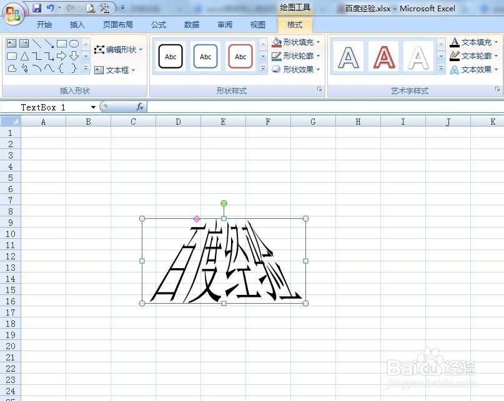Move to next row of shapes gallery
The width and height of the screenshot is (504, 401).
point(86,57)
